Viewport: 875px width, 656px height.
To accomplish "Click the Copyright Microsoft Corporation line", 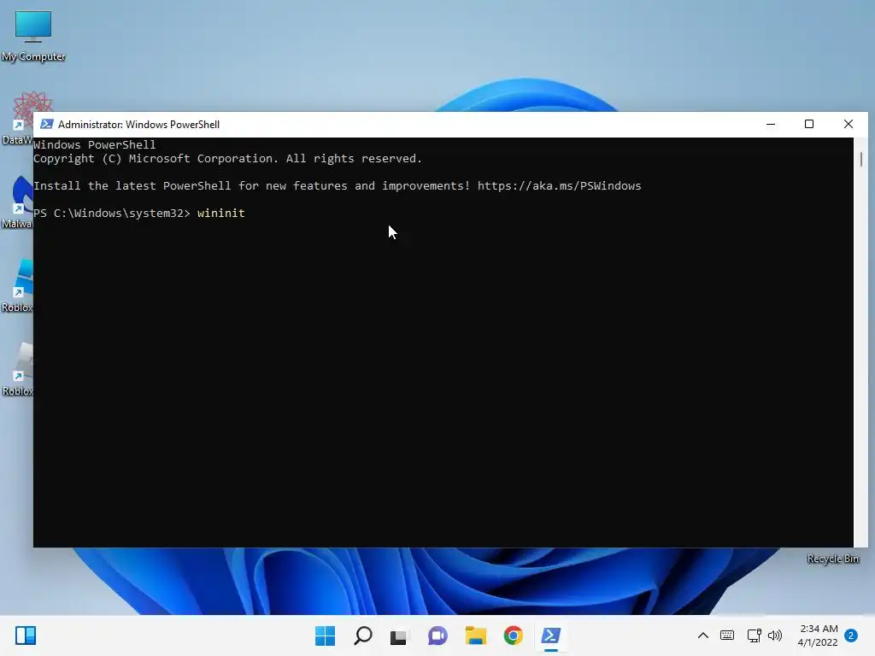I will (227, 158).
